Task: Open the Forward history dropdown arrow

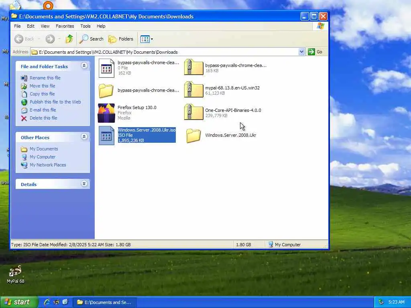Action: click(x=59, y=39)
